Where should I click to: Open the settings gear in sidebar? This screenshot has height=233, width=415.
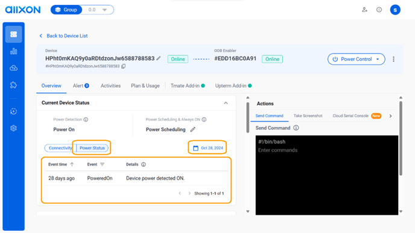click(13, 128)
